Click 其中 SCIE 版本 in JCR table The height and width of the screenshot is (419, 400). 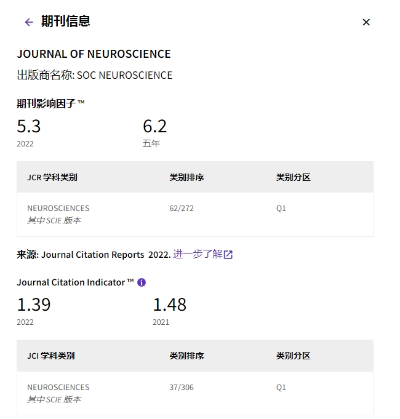pos(54,220)
